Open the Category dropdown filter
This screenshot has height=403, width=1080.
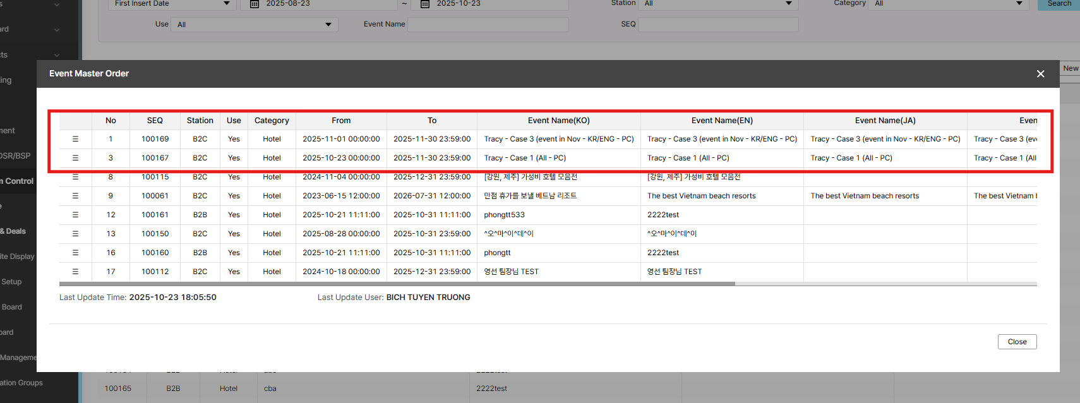click(949, 4)
